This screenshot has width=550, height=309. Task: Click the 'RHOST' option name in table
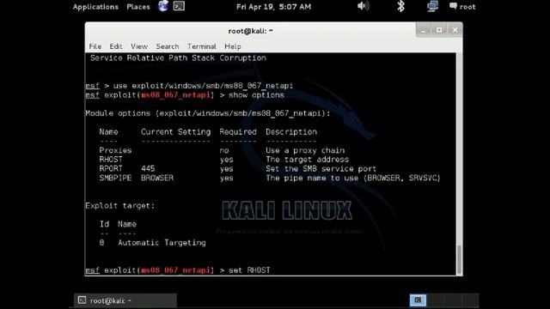click(111, 160)
